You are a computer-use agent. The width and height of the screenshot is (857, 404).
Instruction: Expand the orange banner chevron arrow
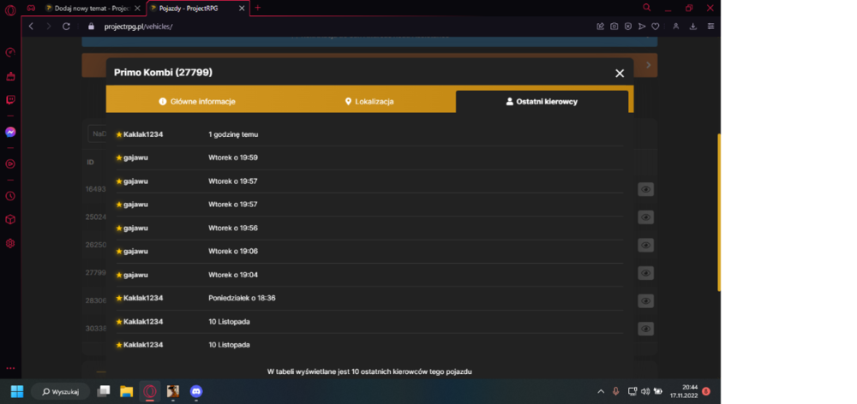pos(648,65)
